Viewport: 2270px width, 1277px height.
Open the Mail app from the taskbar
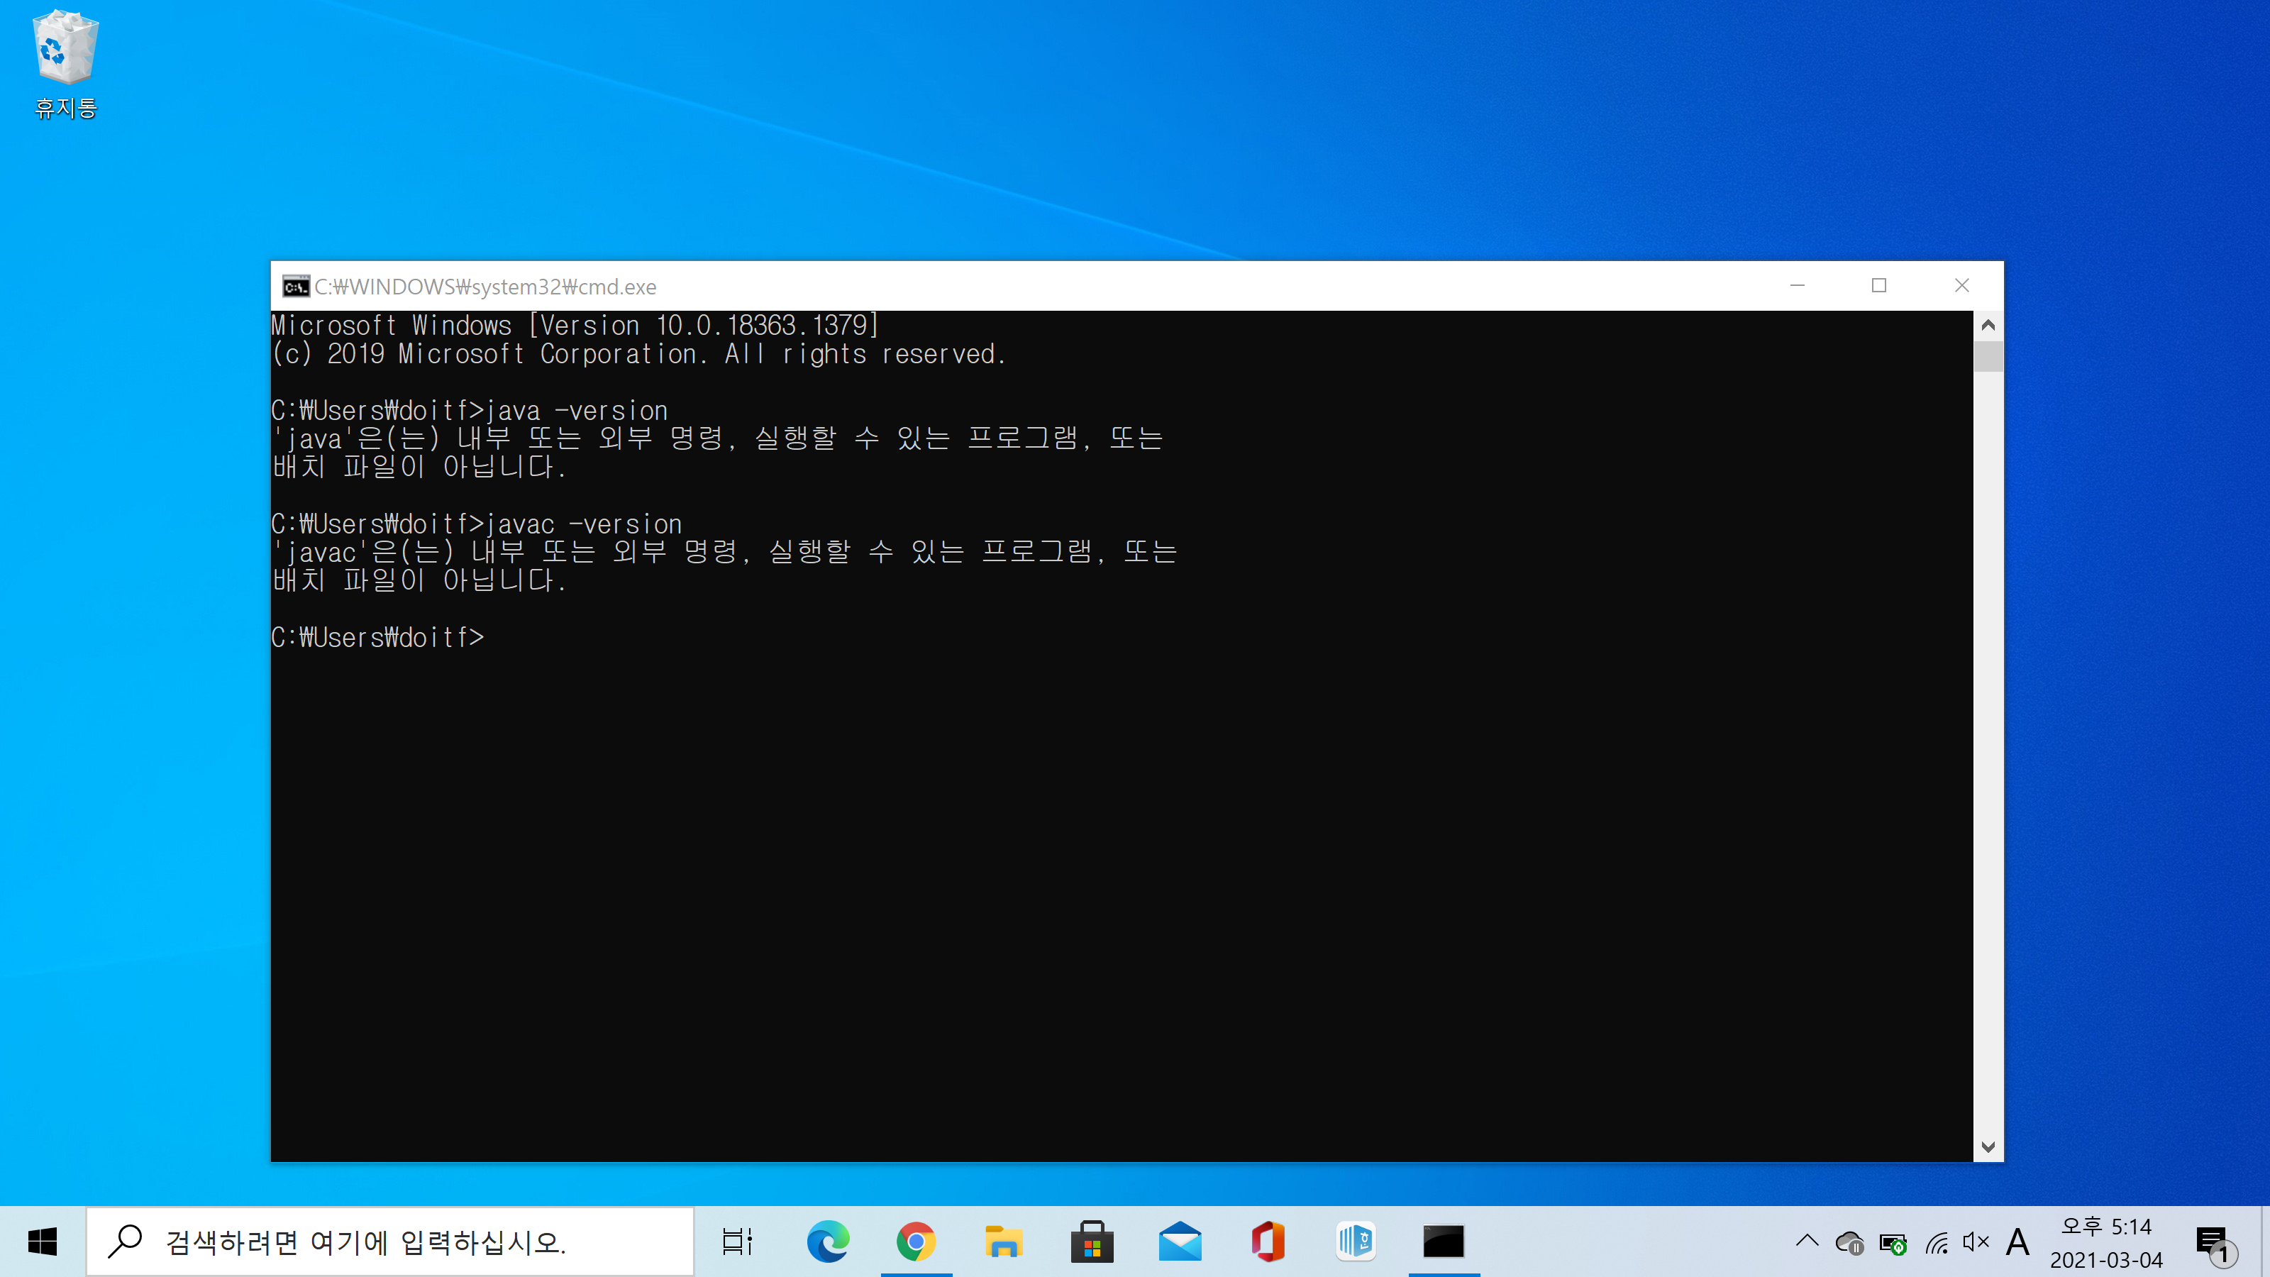tap(1180, 1242)
